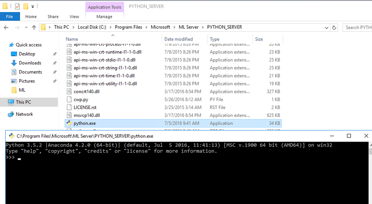372x204 pixels.
Task: Click the file icon beside LICENSE.rst
Action: pyautogui.click(x=69, y=108)
